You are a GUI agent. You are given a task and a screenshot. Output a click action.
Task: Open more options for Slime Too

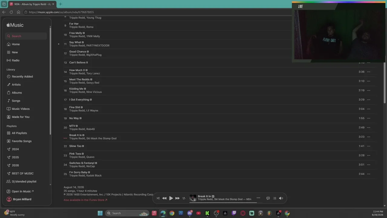point(369,146)
